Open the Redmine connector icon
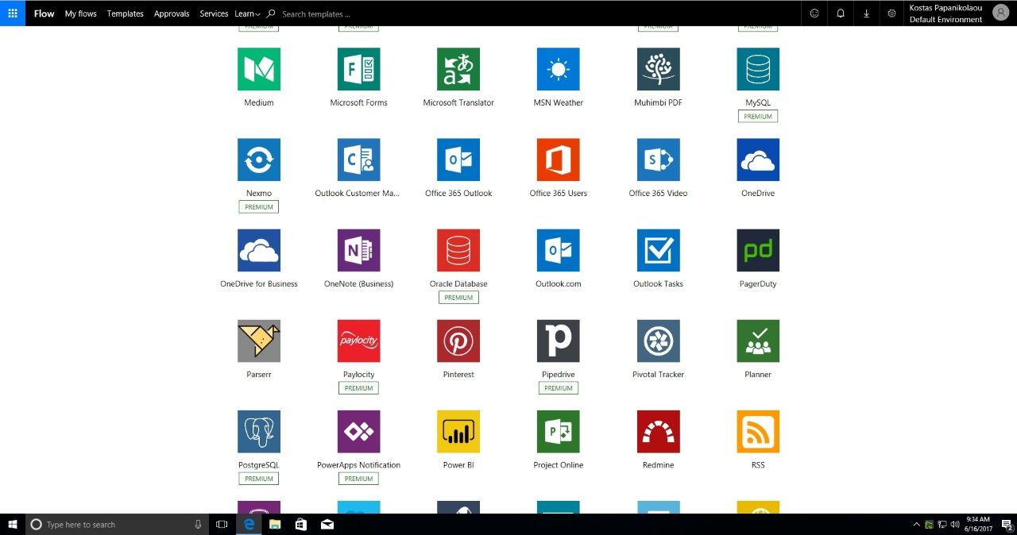The image size is (1017, 535). click(659, 431)
